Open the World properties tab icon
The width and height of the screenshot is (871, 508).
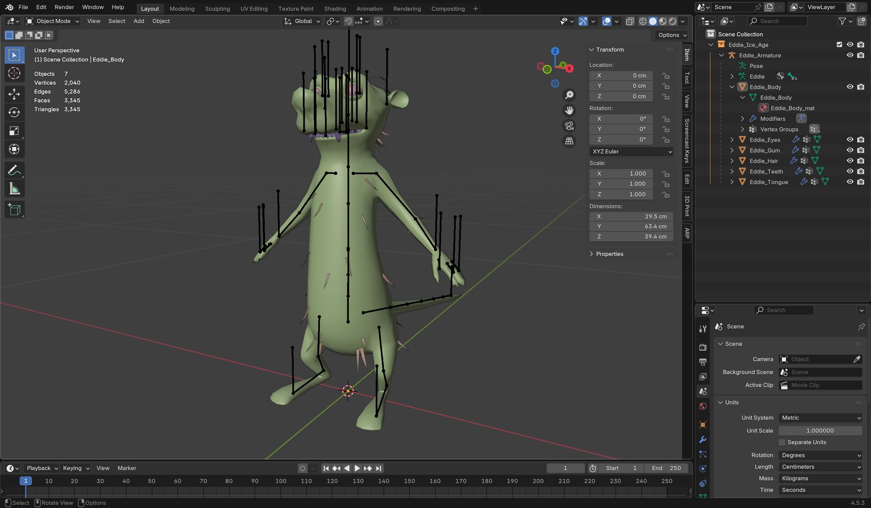click(x=703, y=406)
